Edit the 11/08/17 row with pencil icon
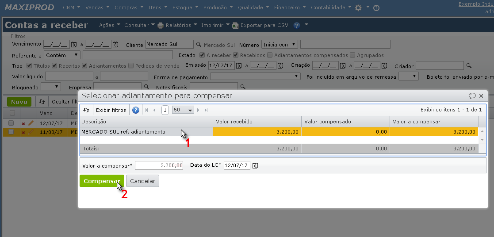 pyautogui.click(x=31, y=132)
